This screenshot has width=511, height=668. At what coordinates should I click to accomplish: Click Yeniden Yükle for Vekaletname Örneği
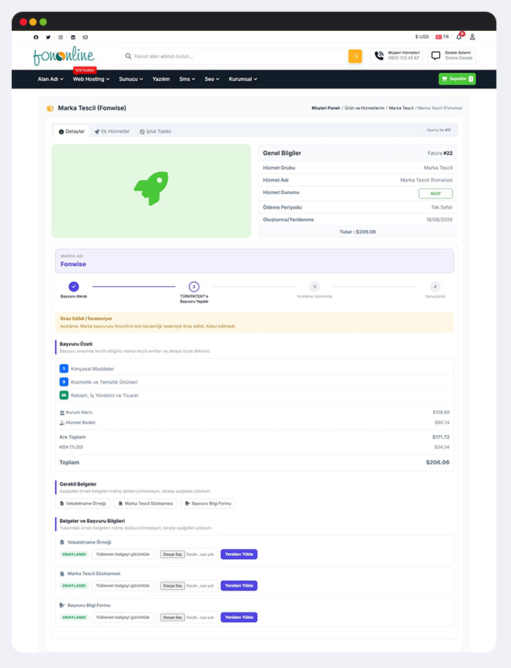pyautogui.click(x=239, y=554)
